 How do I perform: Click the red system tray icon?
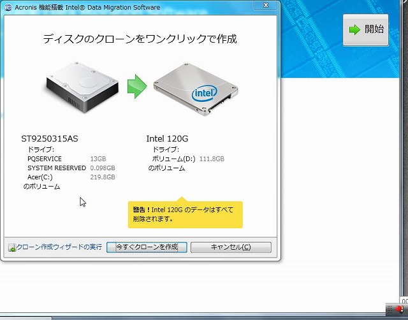click(399, 309)
